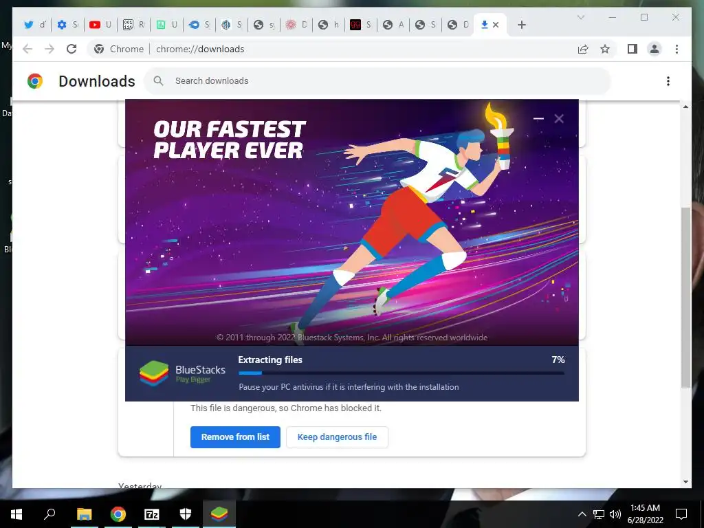The width and height of the screenshot is (704, 528).
Task: Click the Chrome logo beside Downloads
Action: [35, 81]
